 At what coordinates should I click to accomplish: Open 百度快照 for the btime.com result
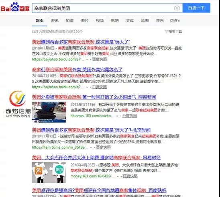point(104,147)
